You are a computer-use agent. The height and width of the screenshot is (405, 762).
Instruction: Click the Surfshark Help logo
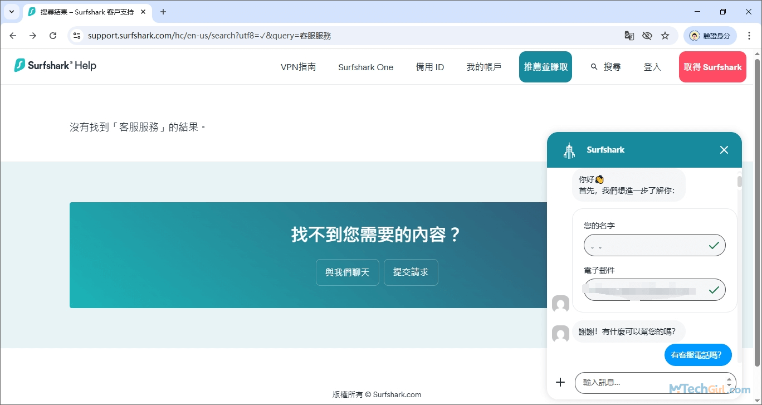click(x=55, y=66)
